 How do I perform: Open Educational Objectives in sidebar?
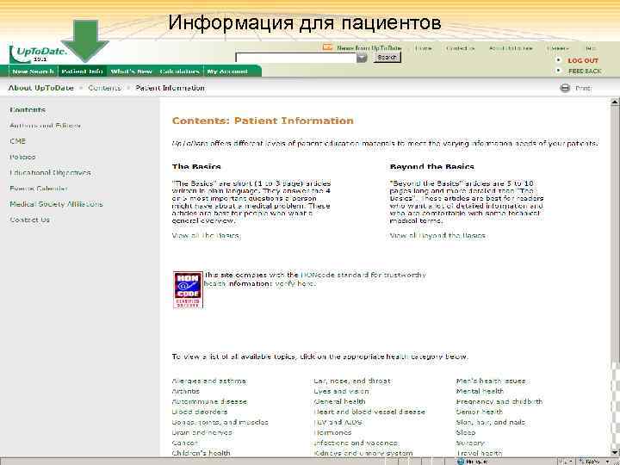click(50, 173)
